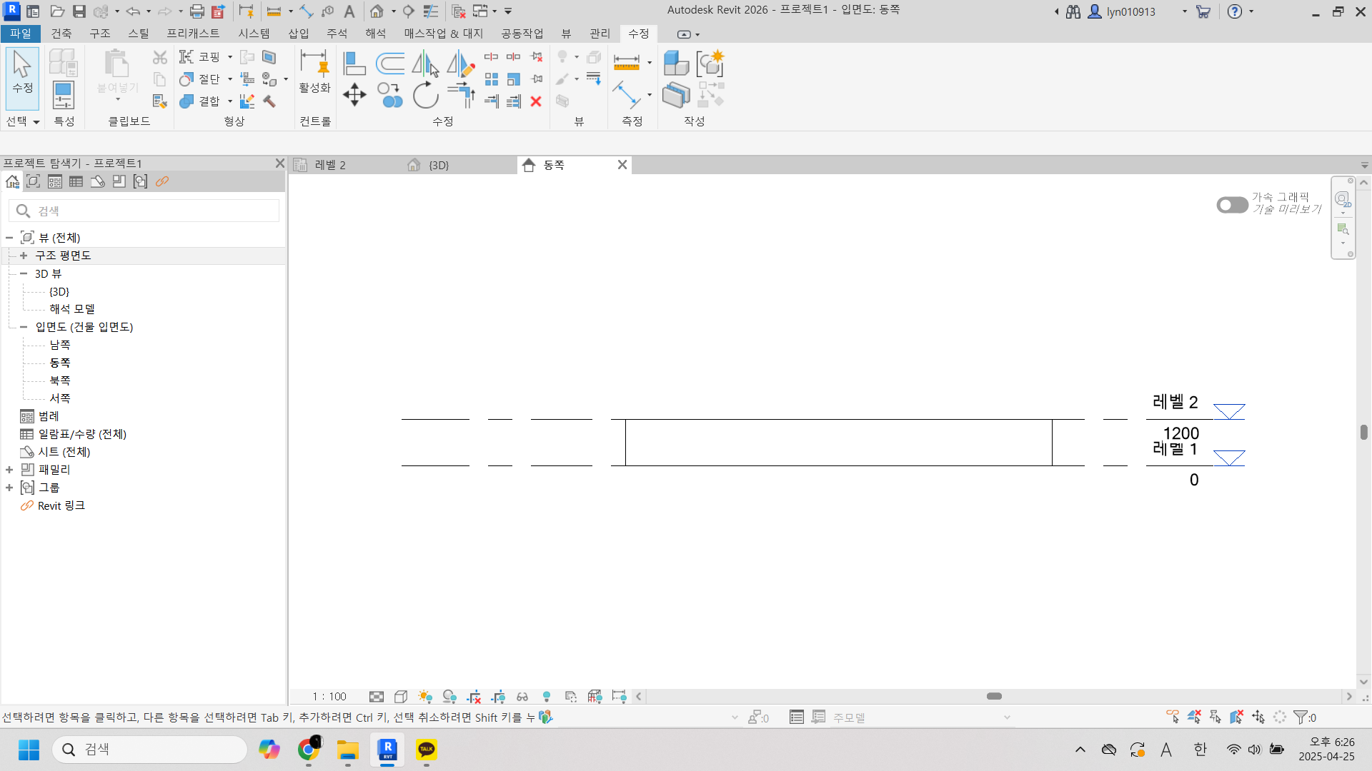Select the Move tool in the ribbon
The image size is (1372, 771).
(x=354, y=95)
